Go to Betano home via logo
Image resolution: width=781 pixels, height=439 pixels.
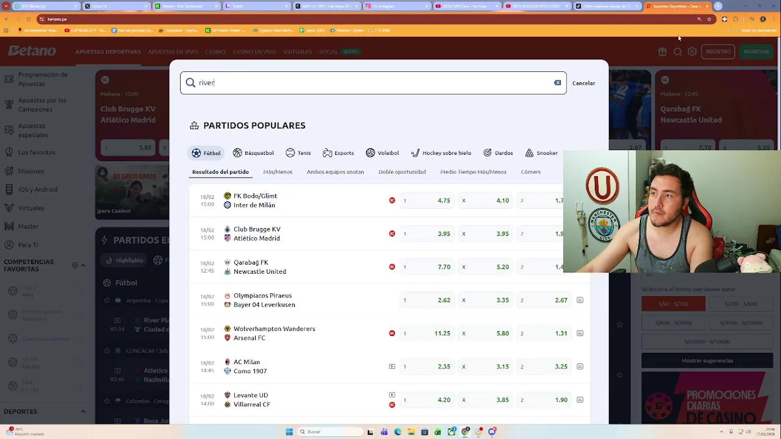(32, 52)
